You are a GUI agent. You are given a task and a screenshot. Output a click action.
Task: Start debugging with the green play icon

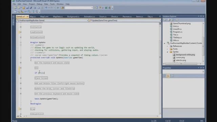point(58,8)
